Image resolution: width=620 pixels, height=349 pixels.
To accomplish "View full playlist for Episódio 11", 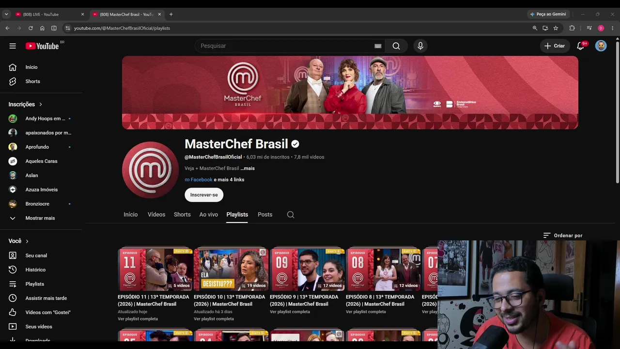I will tap(138, 319).
